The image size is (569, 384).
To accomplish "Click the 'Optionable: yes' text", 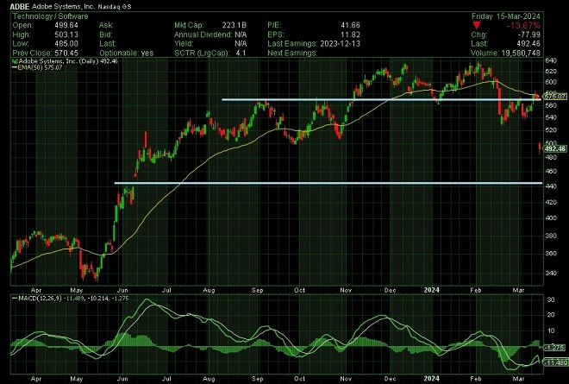I will pos(126,53).
